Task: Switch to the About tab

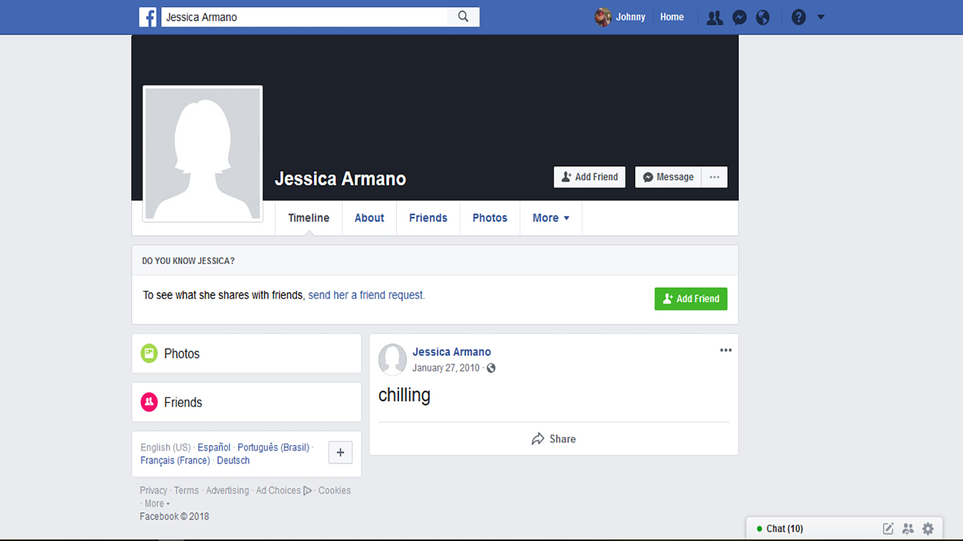Action: pyautogui.click(x=369, y=218)
